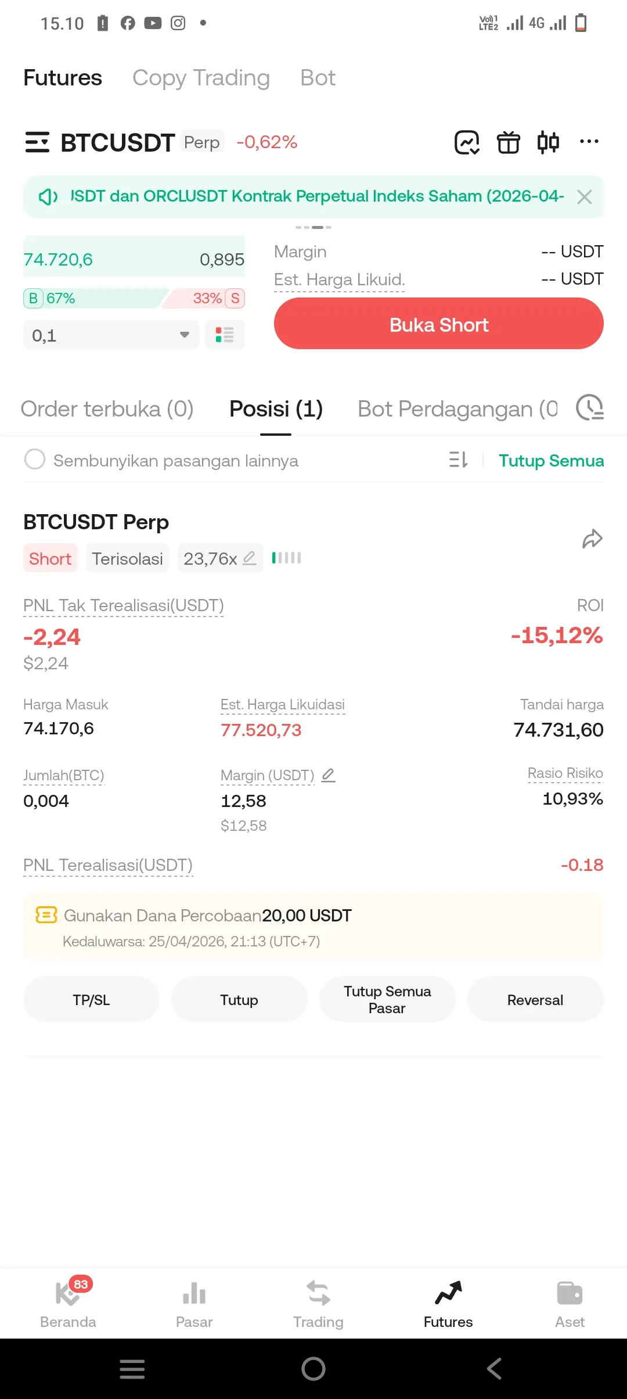627x1399 pixels.
Task: Open the candlestick chart view icon
Action: point(548,142)
